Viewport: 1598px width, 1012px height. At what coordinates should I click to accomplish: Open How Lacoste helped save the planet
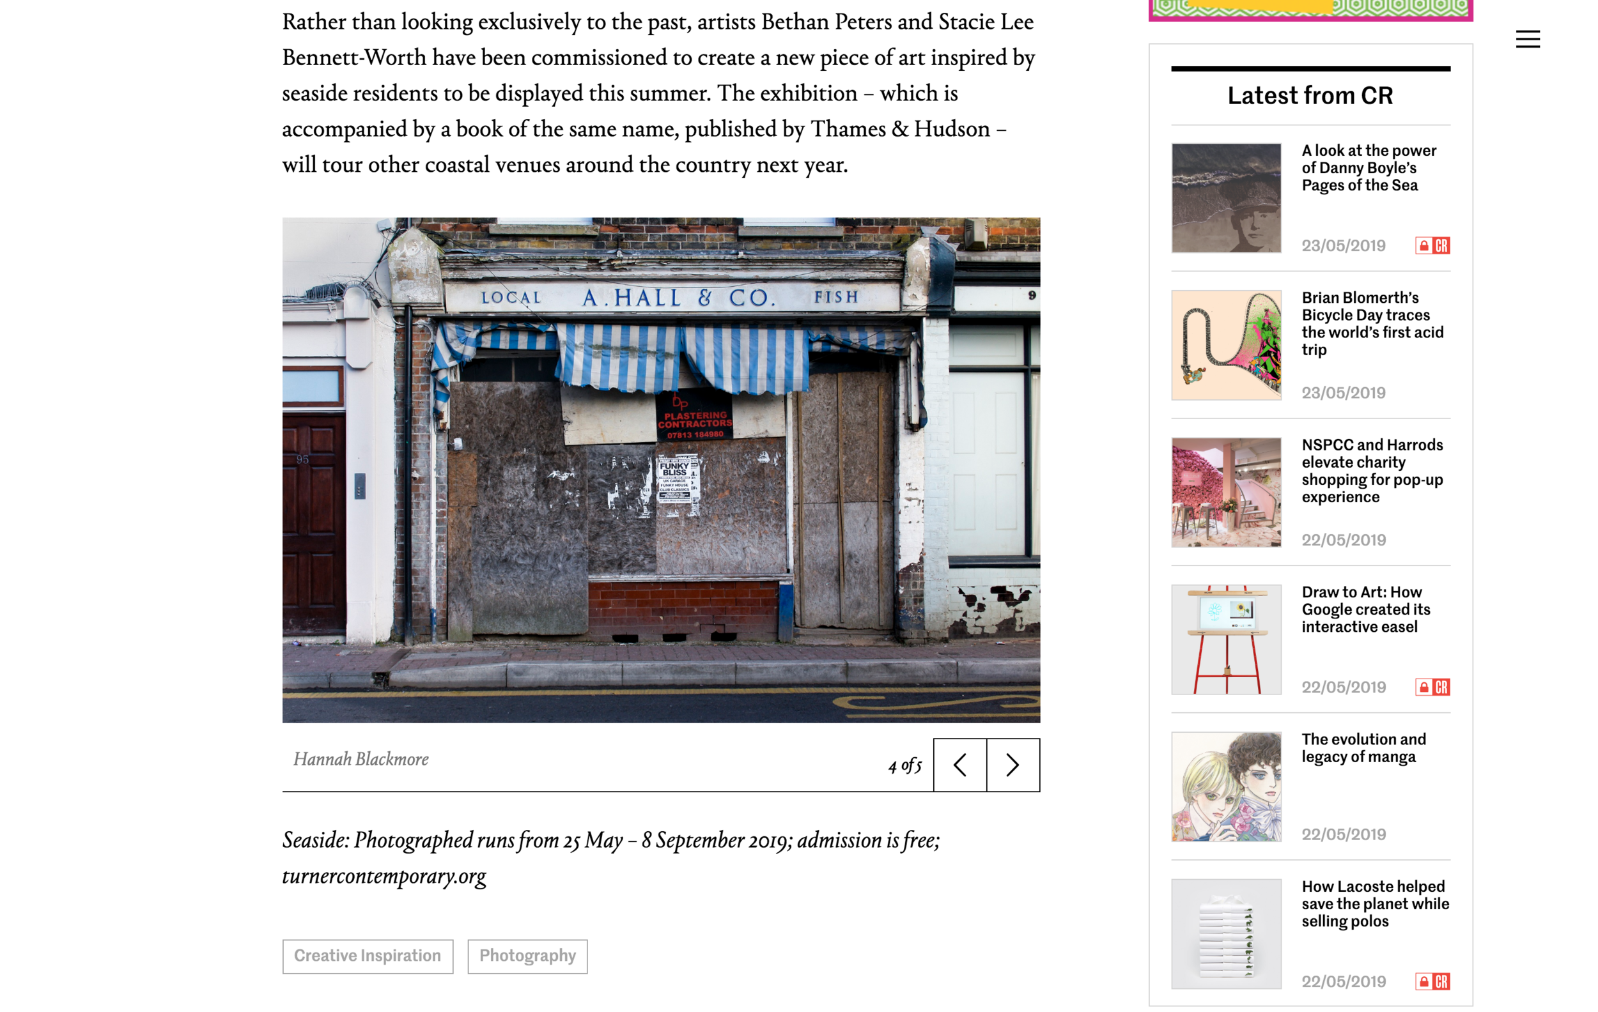pos(1375,904)
